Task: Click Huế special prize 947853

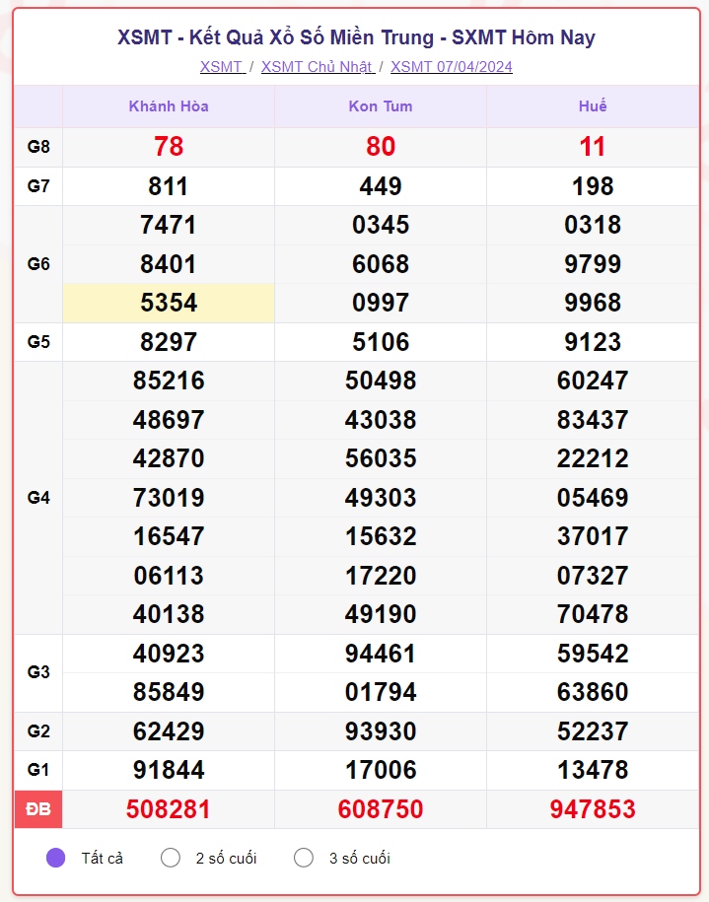Action: pos(593,809)
